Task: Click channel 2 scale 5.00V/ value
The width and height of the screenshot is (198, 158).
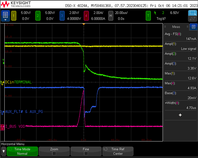Action: click(50, 13)
